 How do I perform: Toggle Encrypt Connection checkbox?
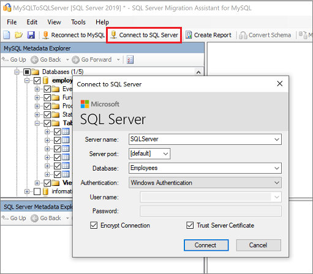tap(94, 225)
